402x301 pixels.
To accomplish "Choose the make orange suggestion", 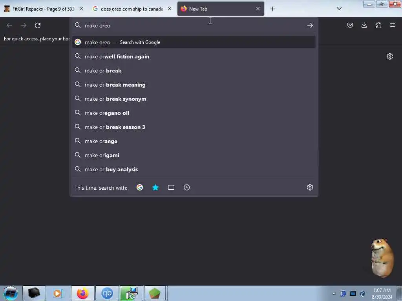I will click(x=194, y=141).
